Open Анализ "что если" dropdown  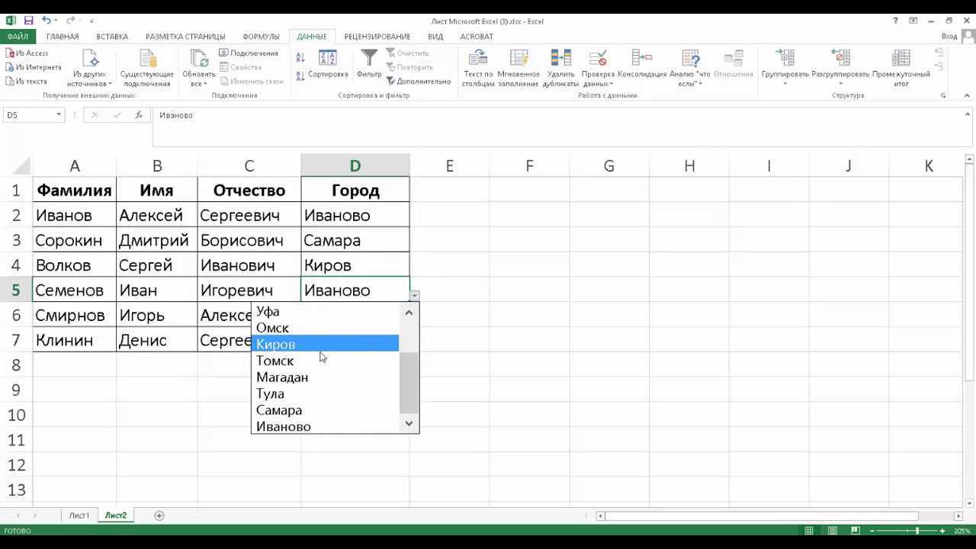(x=690, y=69)
